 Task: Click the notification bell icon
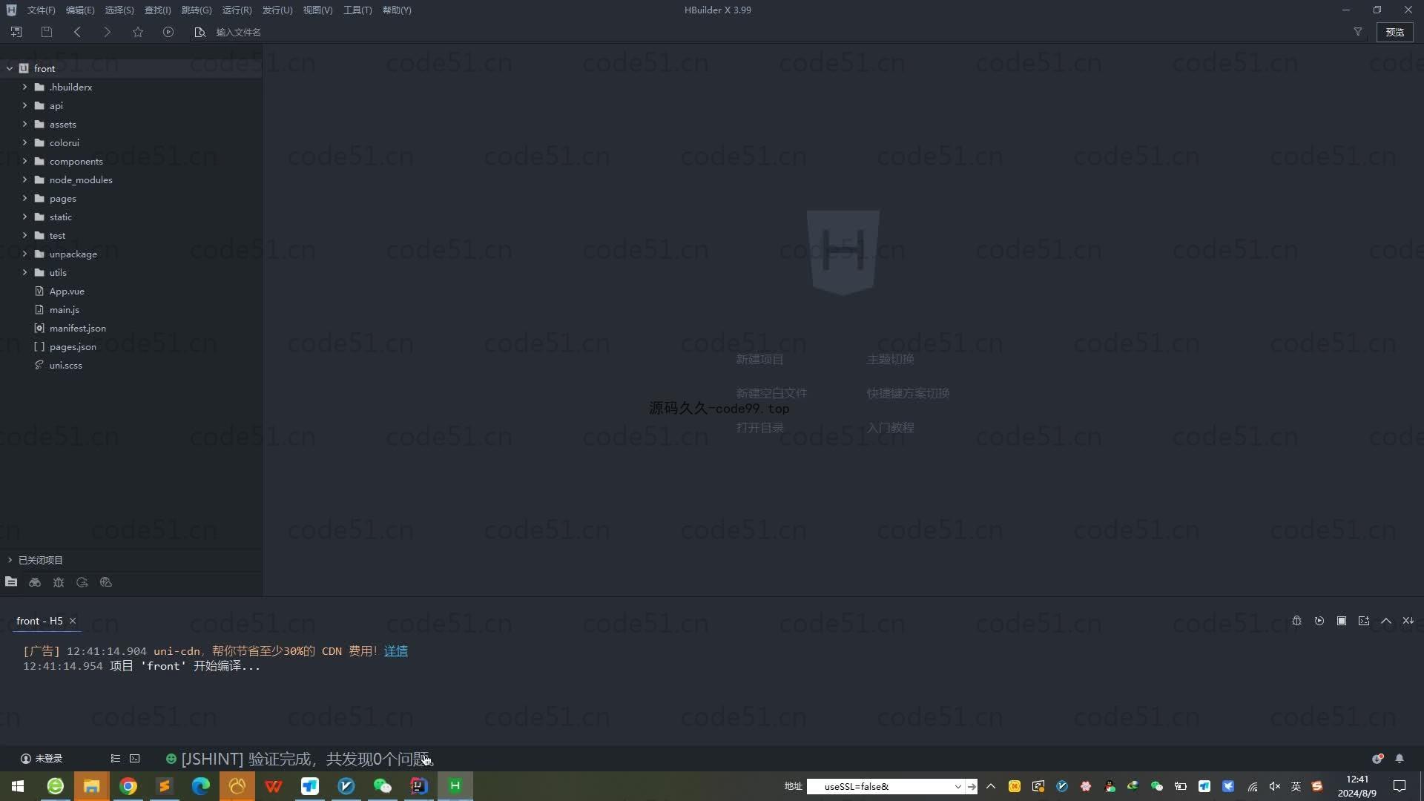1400,759
